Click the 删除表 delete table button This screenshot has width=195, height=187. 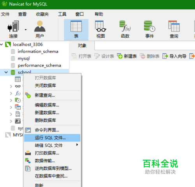click(150, 56)
